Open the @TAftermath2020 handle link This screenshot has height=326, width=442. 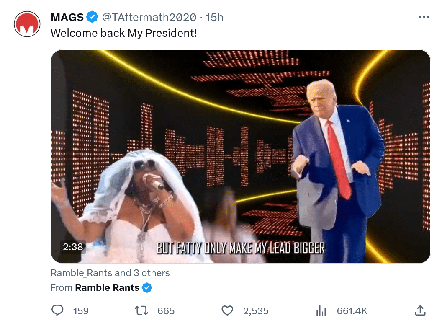click(x=149, y=17)
